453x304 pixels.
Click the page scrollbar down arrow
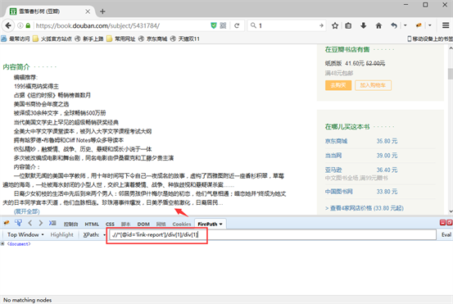[x=450, y=211]
